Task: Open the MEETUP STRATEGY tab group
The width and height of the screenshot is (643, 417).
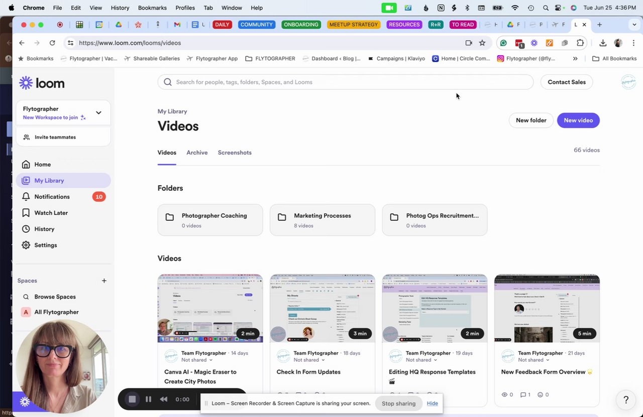Action: tap(354, 25)
